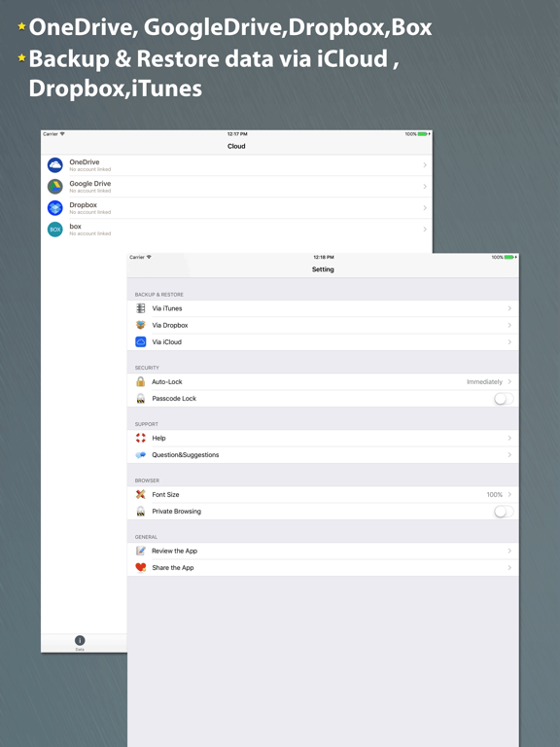This screenshot has width=560, height=747.
Task: Toggle the Passcode Lock switch
Action: [x=504, y=398]
